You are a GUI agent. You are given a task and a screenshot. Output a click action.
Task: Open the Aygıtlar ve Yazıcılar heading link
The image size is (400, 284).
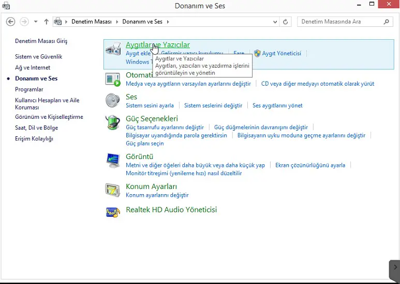tap(158, 44)
